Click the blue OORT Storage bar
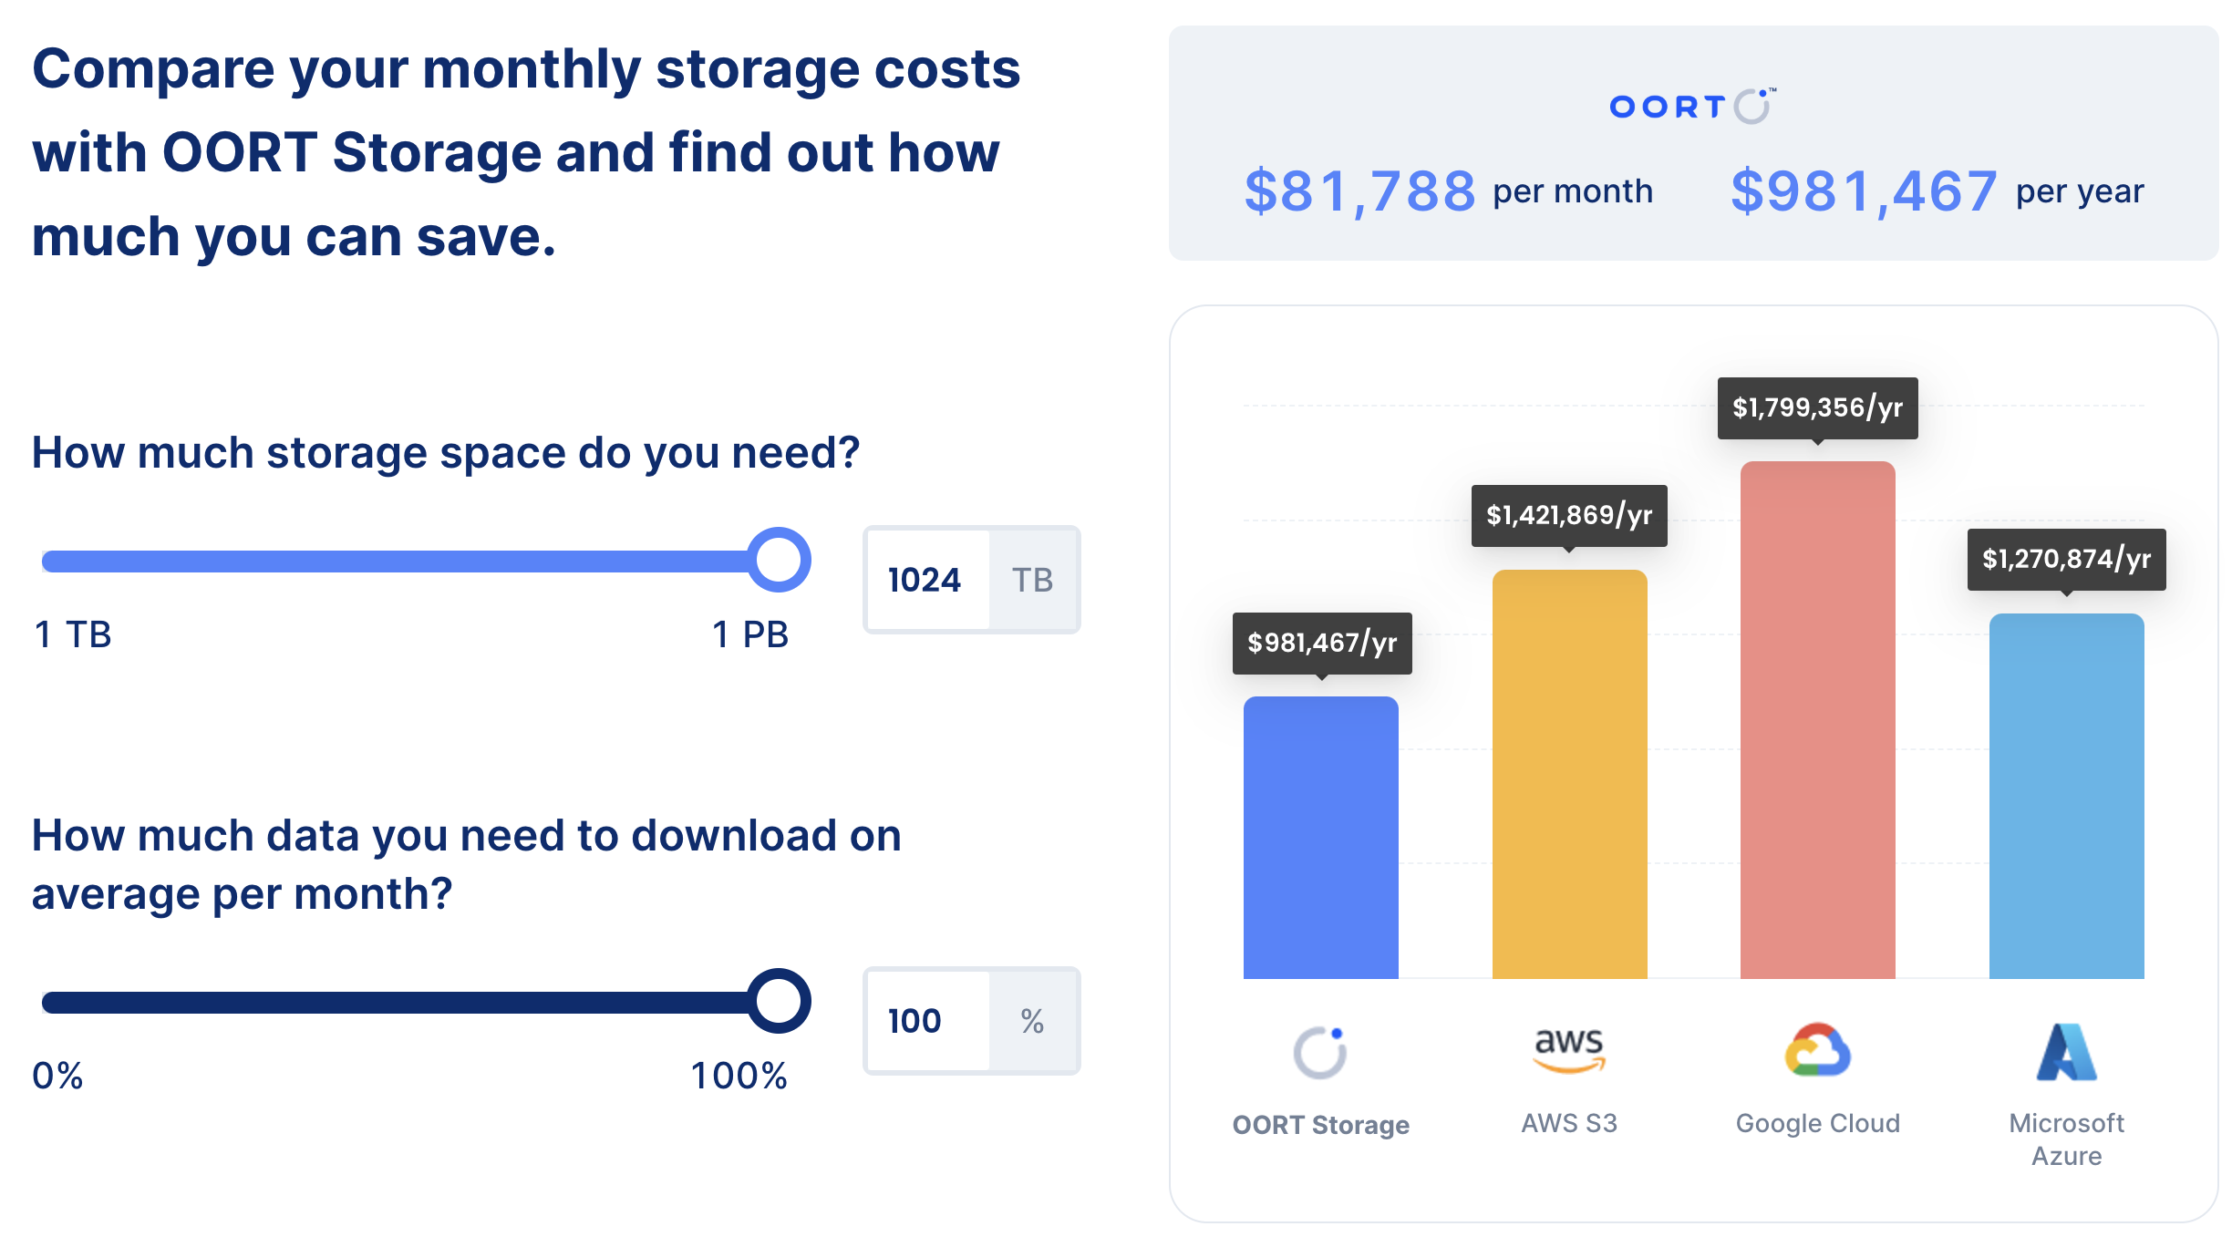The height and width of the screenshot is (1247, 2232). pyautogui.click(x=1320, y=837)
